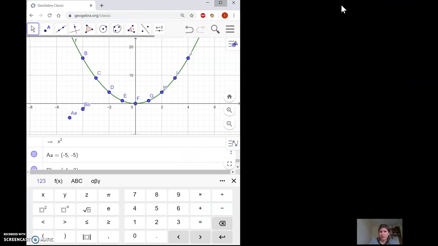Switch keyboard to ABC tab
Screen dimensions: 438x246
click(x=77, y=181)
